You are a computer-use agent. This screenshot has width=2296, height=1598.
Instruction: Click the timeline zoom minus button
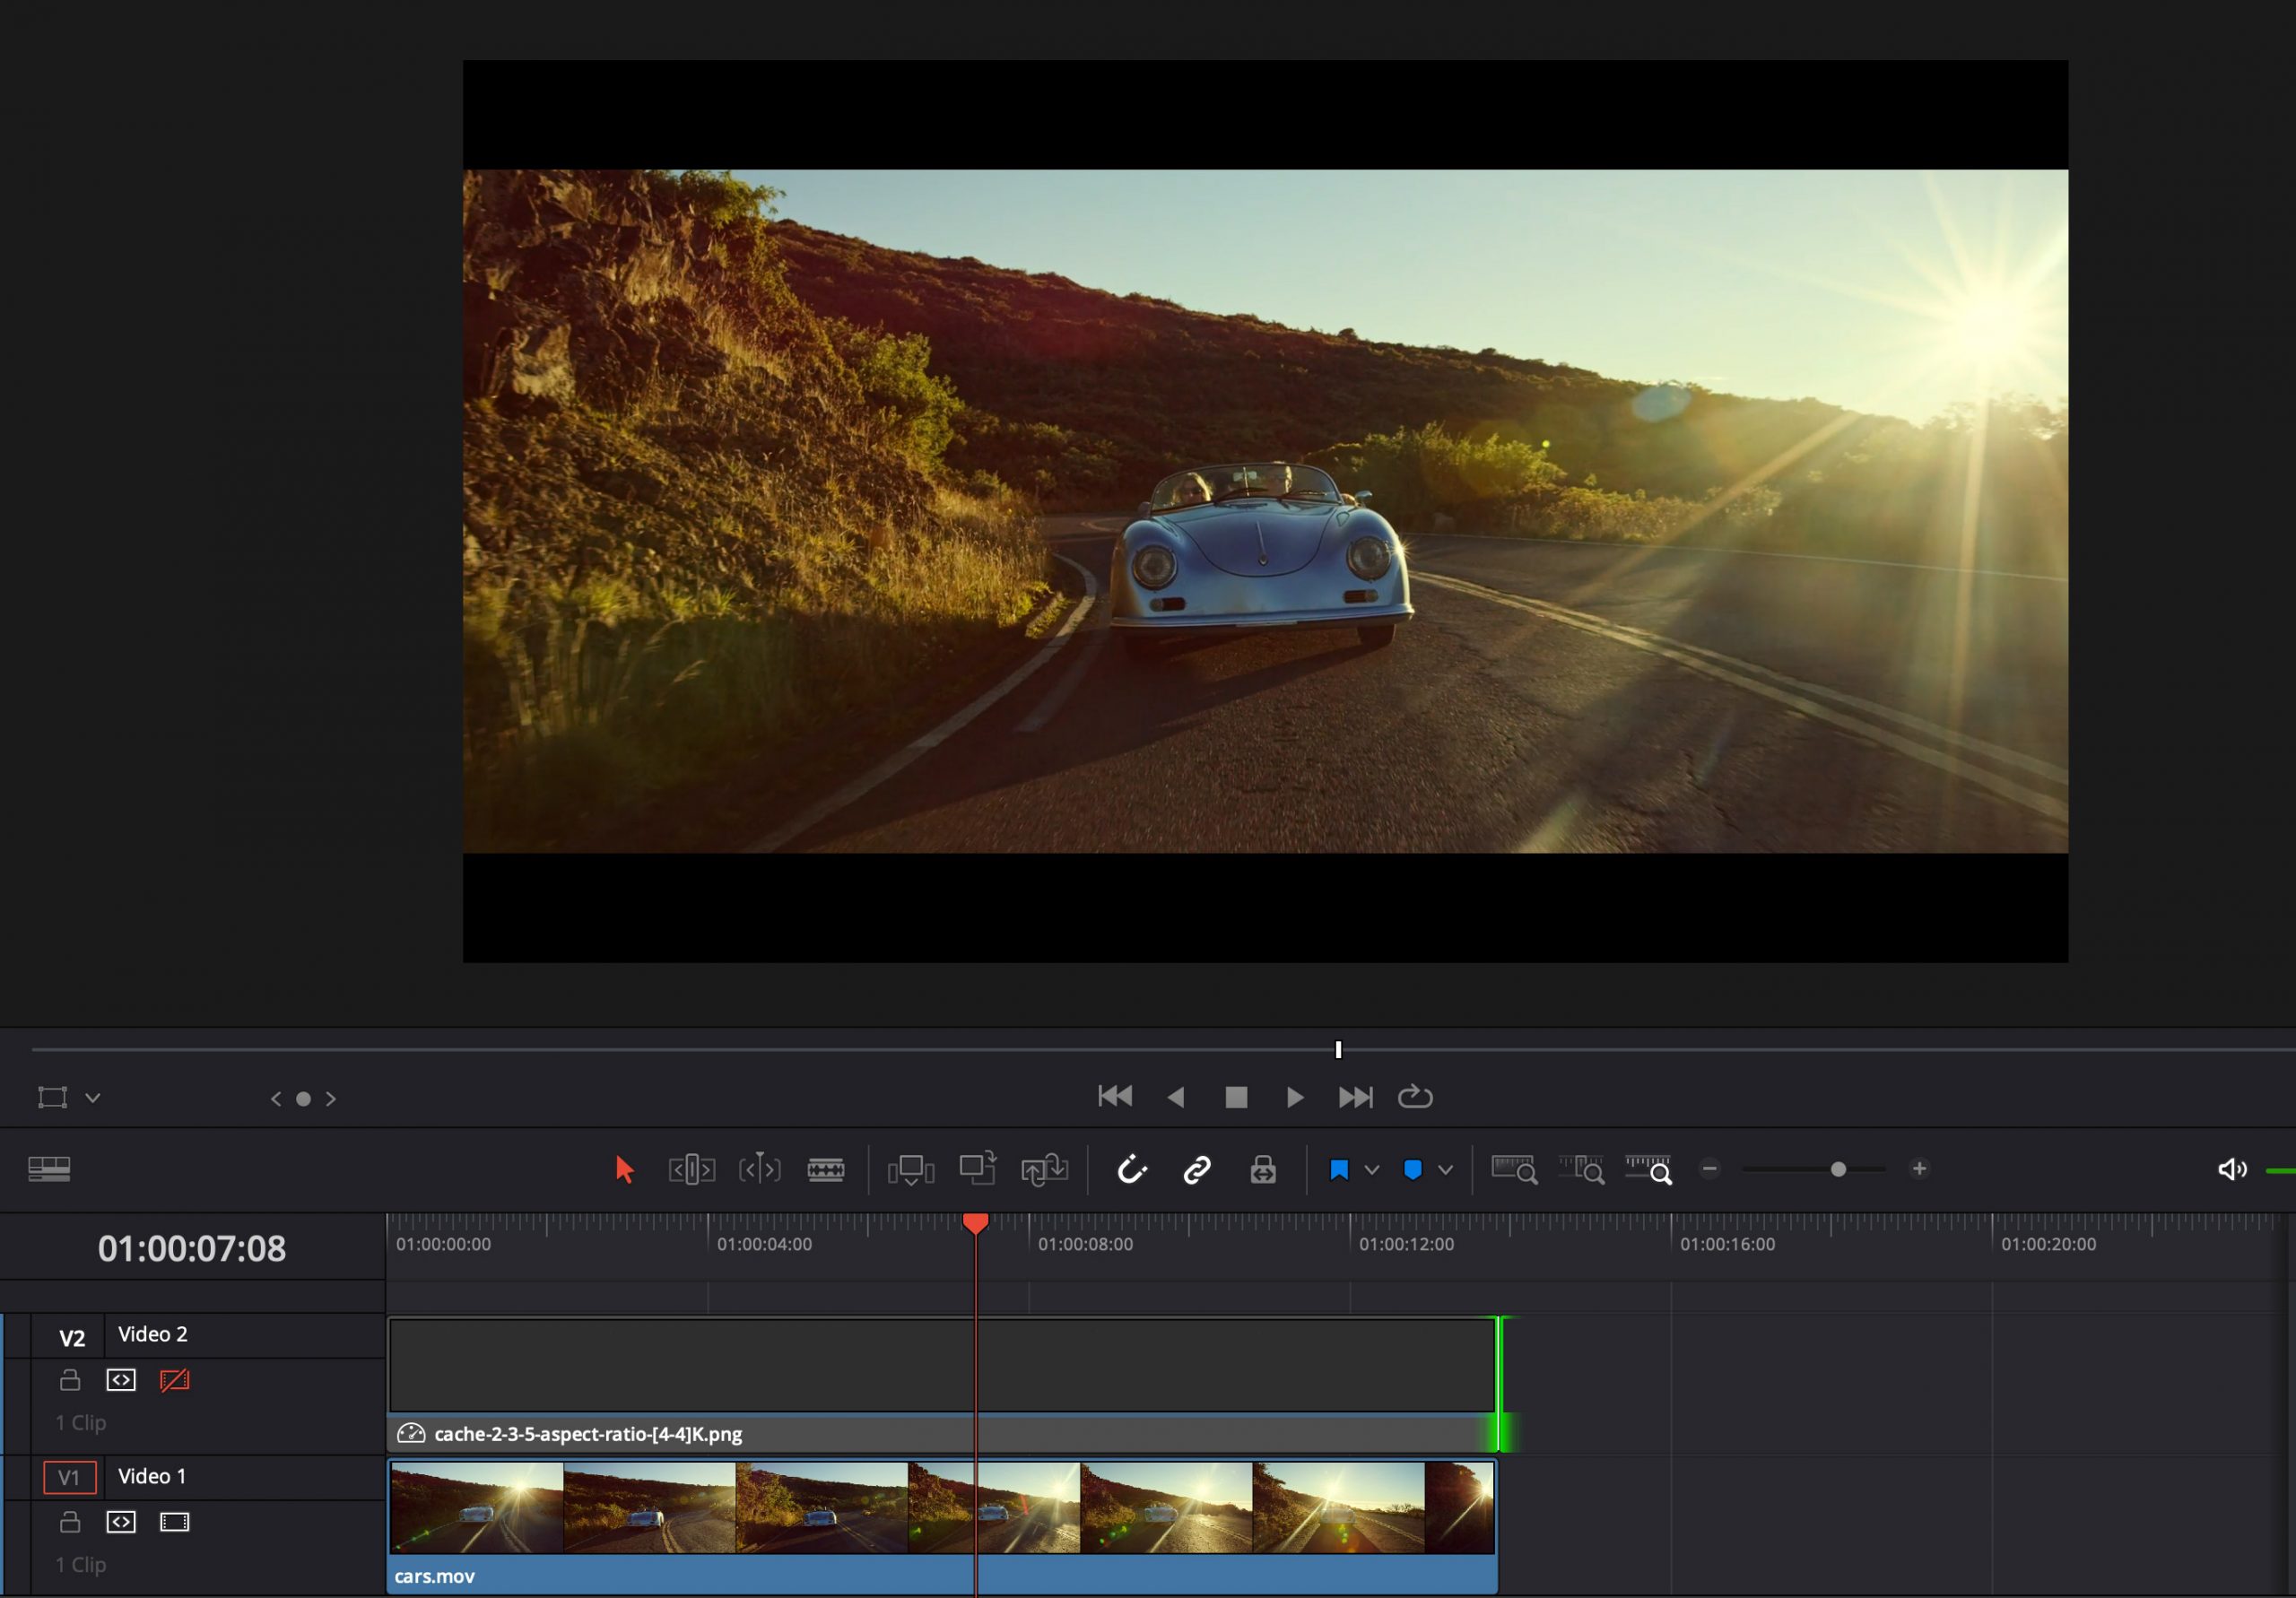1710,1169
